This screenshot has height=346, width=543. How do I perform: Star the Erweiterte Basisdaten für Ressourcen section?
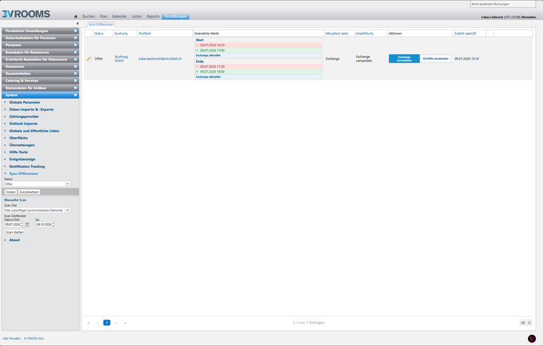click(75, 59)
